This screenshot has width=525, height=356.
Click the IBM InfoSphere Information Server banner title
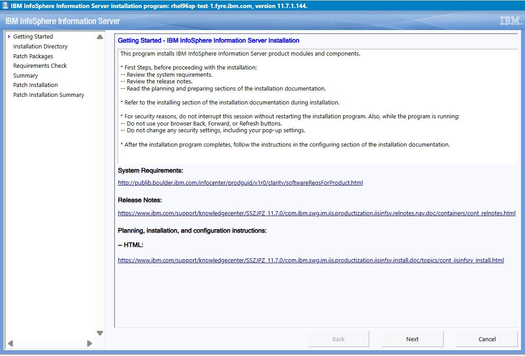pyautogui.click(x=62, y=21)
